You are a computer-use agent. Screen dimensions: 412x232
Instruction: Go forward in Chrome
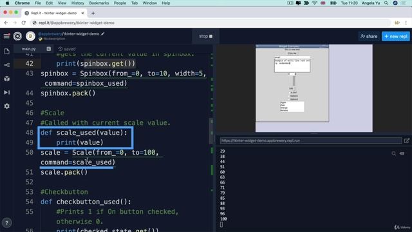pos(15,23)
